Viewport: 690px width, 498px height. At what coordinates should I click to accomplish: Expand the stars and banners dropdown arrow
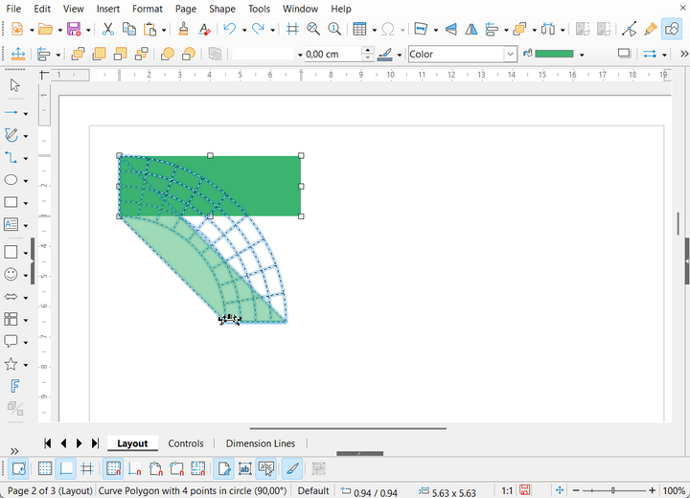(x=26, y=365)
